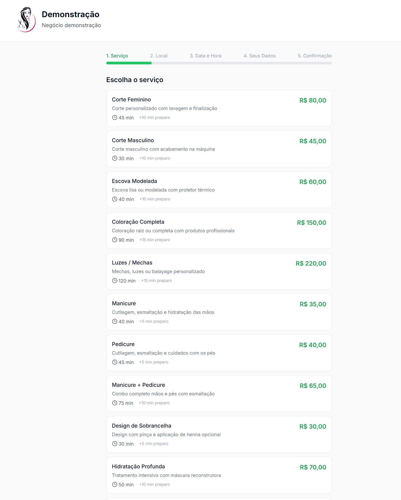Click clock icon on Corte Feminino card
This screenshot has height=500, width=401.
click(115, 117)
